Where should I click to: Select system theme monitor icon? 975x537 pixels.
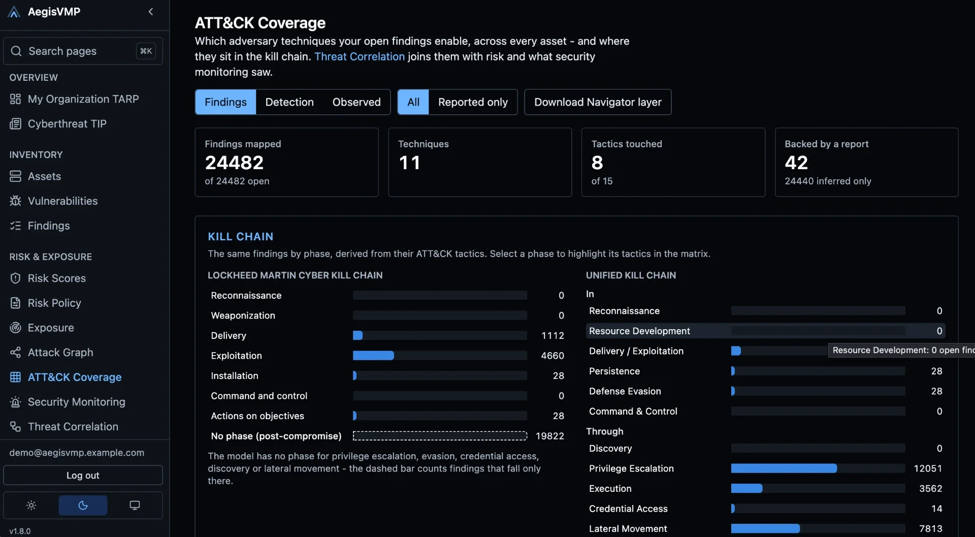[x=135, y=505]
